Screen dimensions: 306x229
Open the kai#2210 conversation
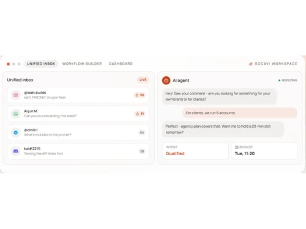(x=78, y=151)
